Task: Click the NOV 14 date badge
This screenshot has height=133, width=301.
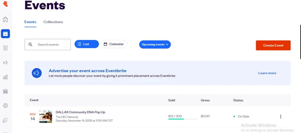Action: [33, 117]
